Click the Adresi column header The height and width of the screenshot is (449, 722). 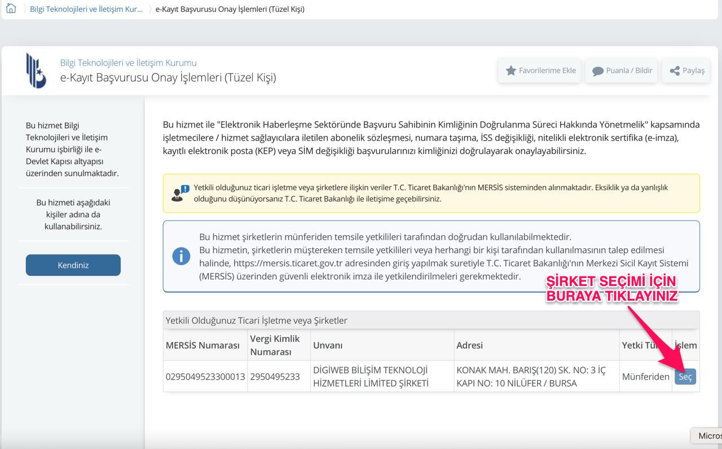coord(469,345)
